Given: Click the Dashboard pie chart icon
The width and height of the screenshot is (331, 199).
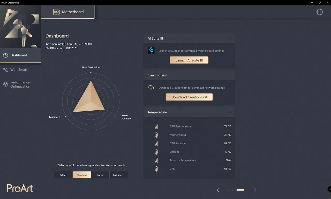Looking at the screenshot, I should click(x=5, y=55).
